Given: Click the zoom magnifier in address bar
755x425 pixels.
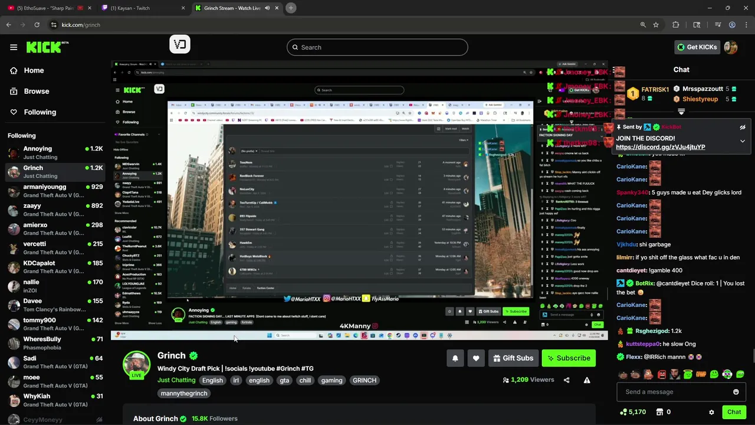Looking at the screenshot, I should [643, 25].
